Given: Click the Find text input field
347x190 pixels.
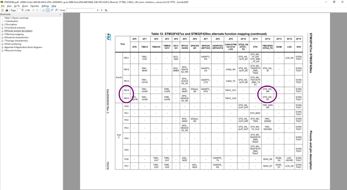Looking at the screenshot, I should pos(81,10).
